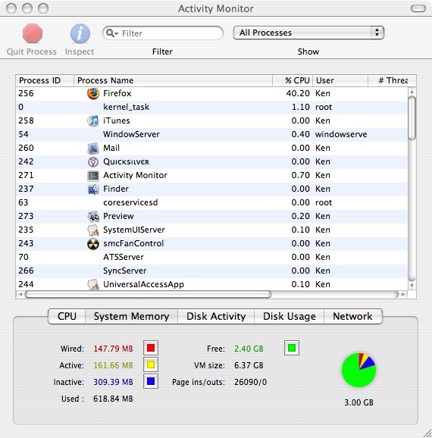Click the Activity Monitor process icon
432x438 pixels.
pos(93,175)
